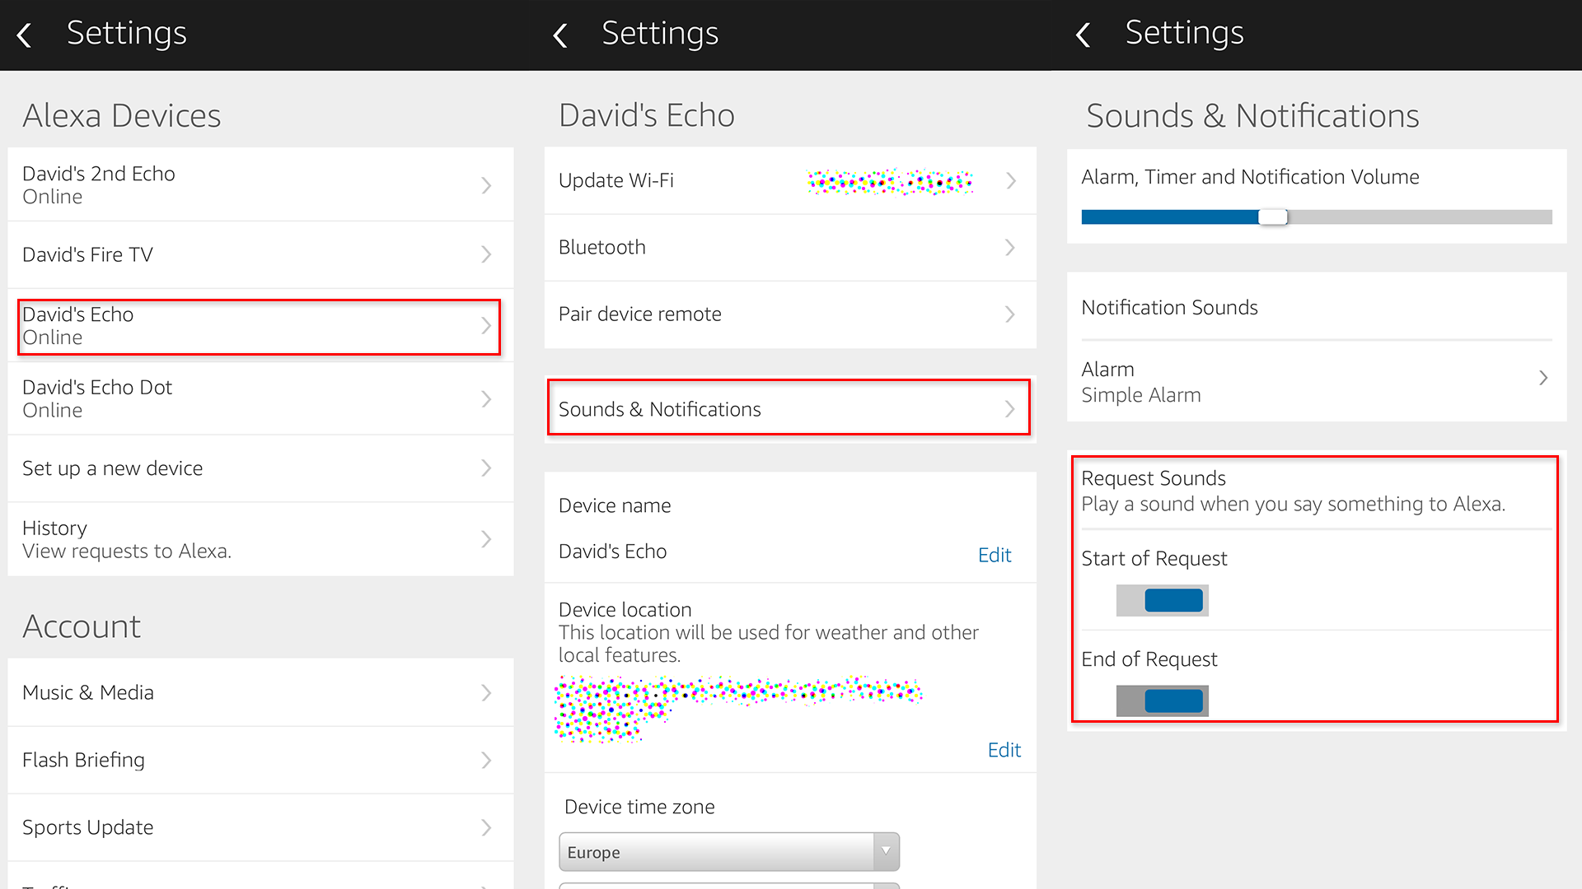
Task: Tap the chevron on David's Echo Dot row
Action: click(486, 399)
